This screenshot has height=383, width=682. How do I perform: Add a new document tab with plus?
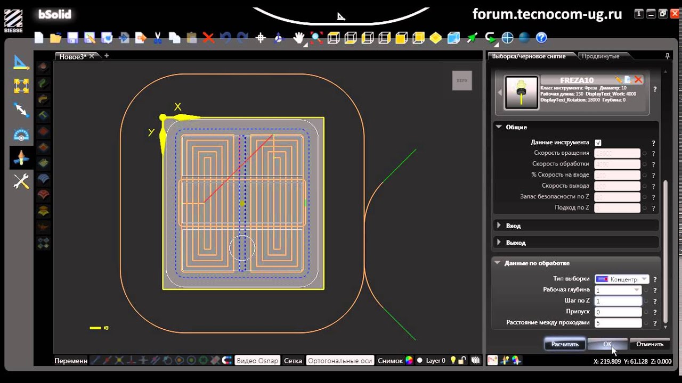coord(107,55)
